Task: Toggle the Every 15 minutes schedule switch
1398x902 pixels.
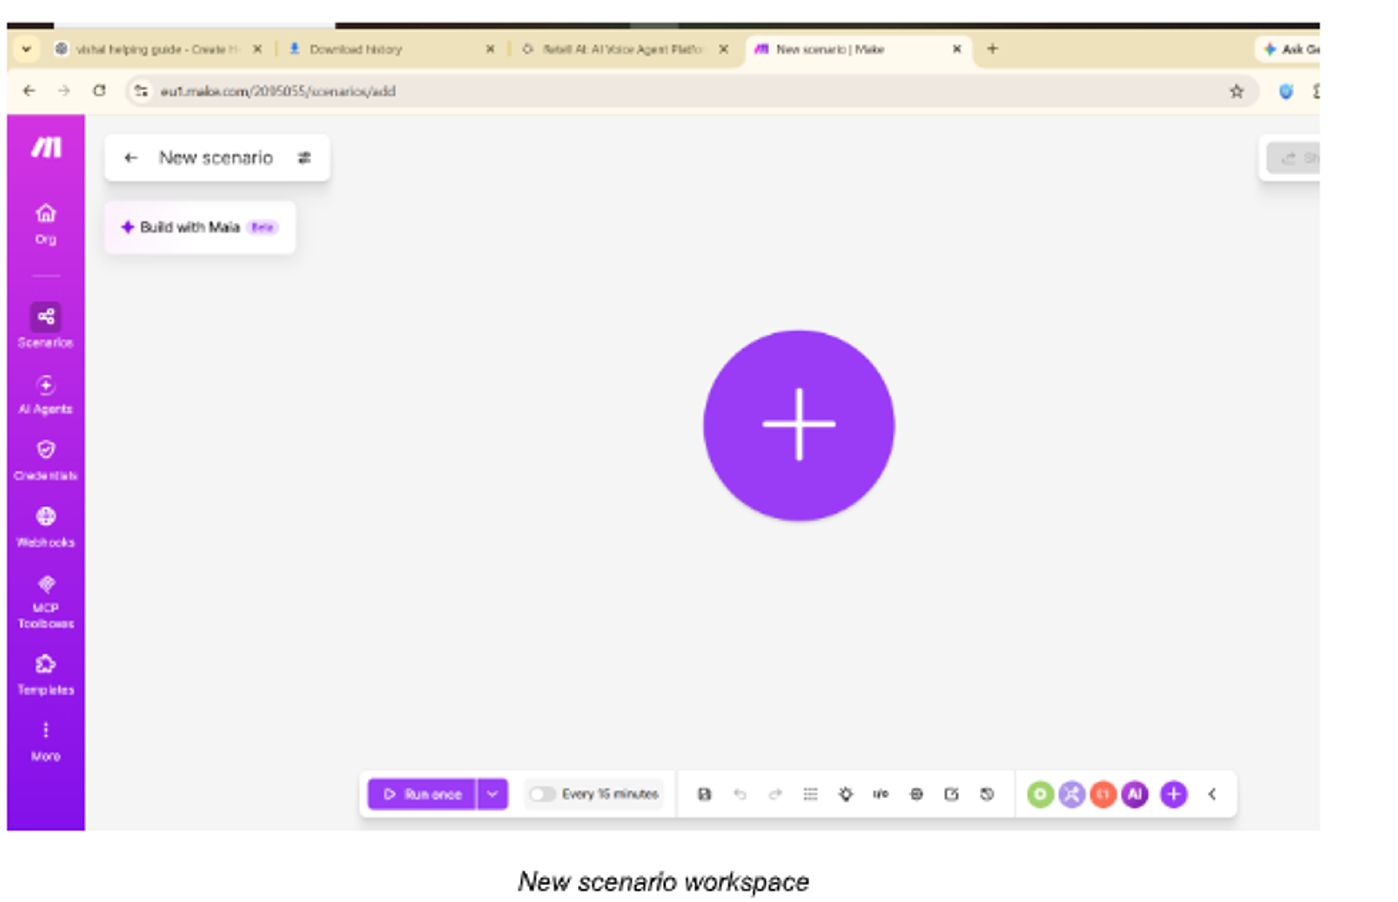Action: click(x=542, y=794)
